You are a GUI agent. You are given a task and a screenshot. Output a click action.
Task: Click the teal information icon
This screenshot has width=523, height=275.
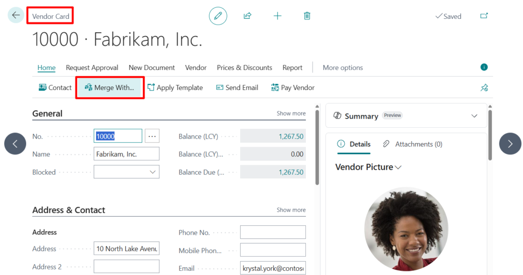484,67
